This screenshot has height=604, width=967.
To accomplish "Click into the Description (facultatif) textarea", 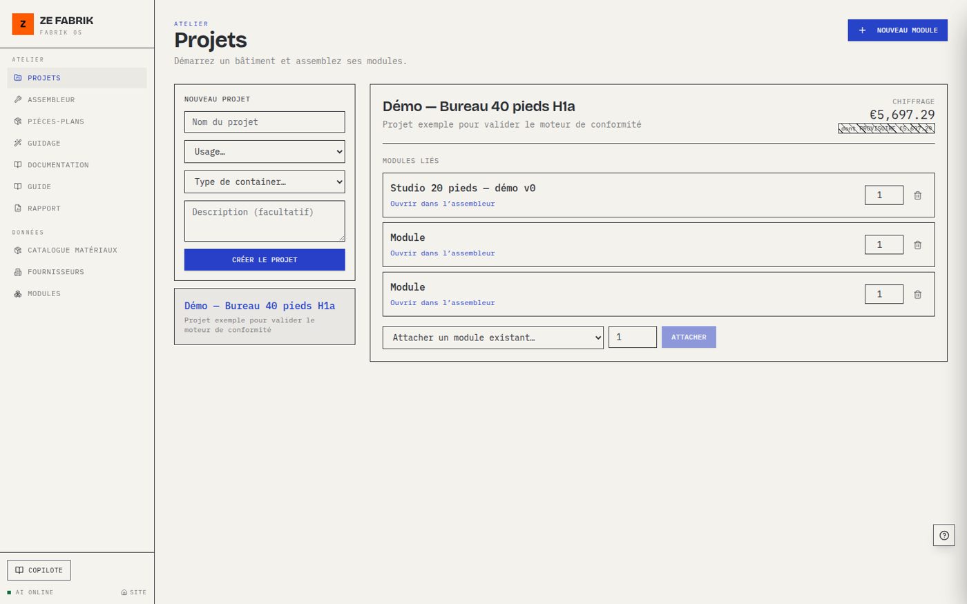I will coord(265,221).
